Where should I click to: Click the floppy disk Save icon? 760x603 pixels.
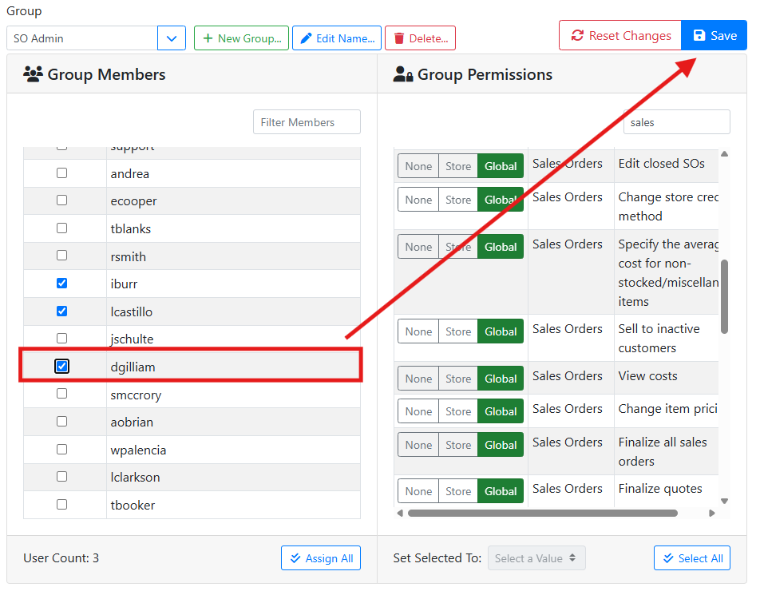699,36
